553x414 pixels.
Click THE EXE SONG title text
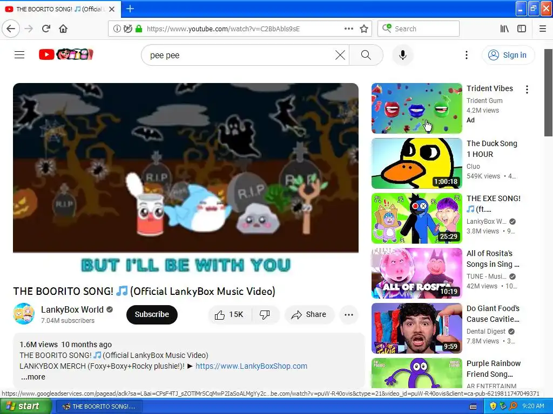(x=494, y=204)
